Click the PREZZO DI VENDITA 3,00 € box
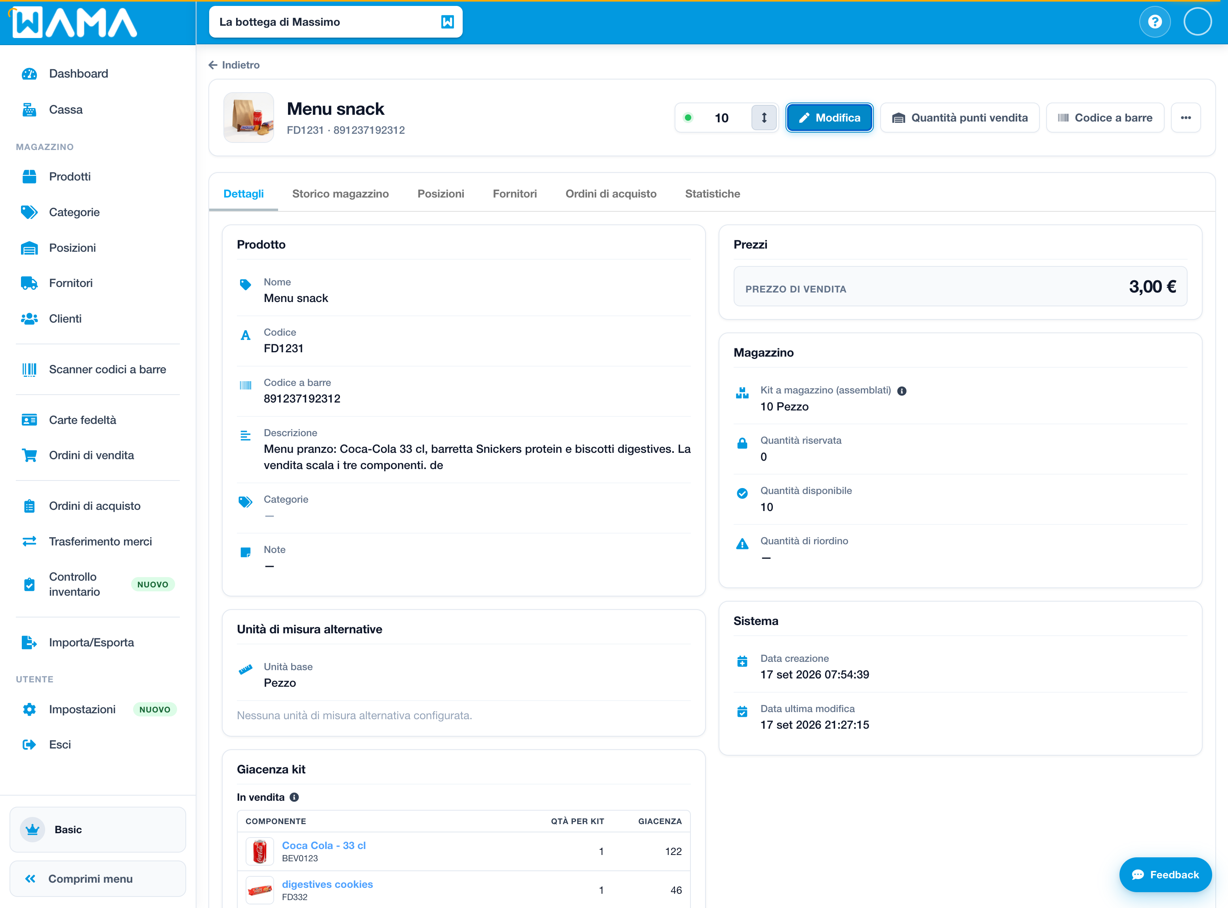This screenshot has width=1228, height=908. coord(960,286)
